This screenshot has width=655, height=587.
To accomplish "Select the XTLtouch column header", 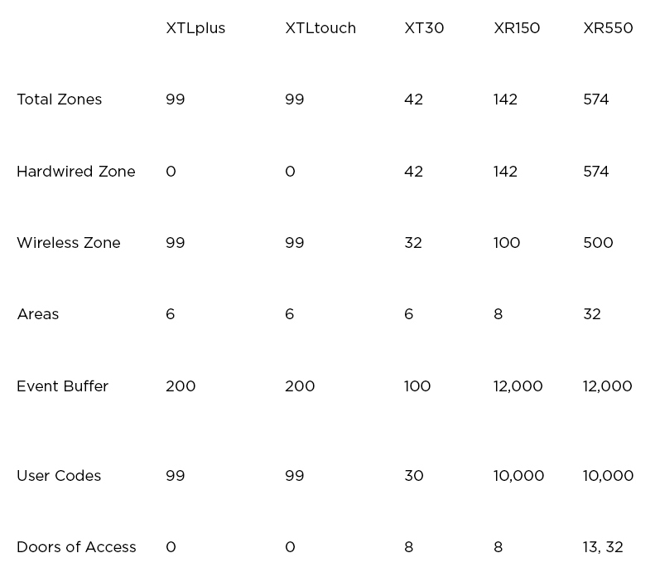I will 320,28.
